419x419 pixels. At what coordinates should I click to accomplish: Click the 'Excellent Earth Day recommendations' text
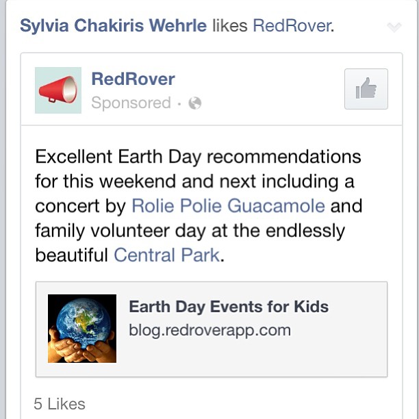point(198,157)
